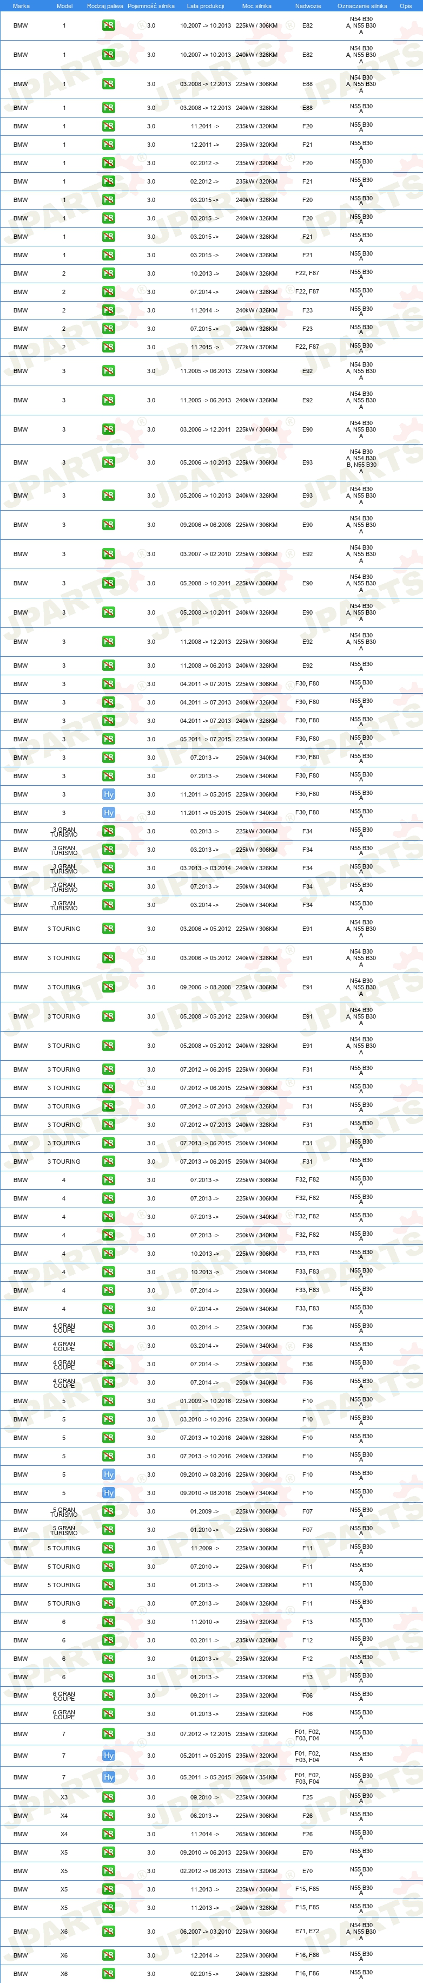This screenshot has height=1983, width=423.
Task: Click the petrol icon in the X4 265kW / 360KM row
Action: pyautogui.click(x=108, y=1835)
